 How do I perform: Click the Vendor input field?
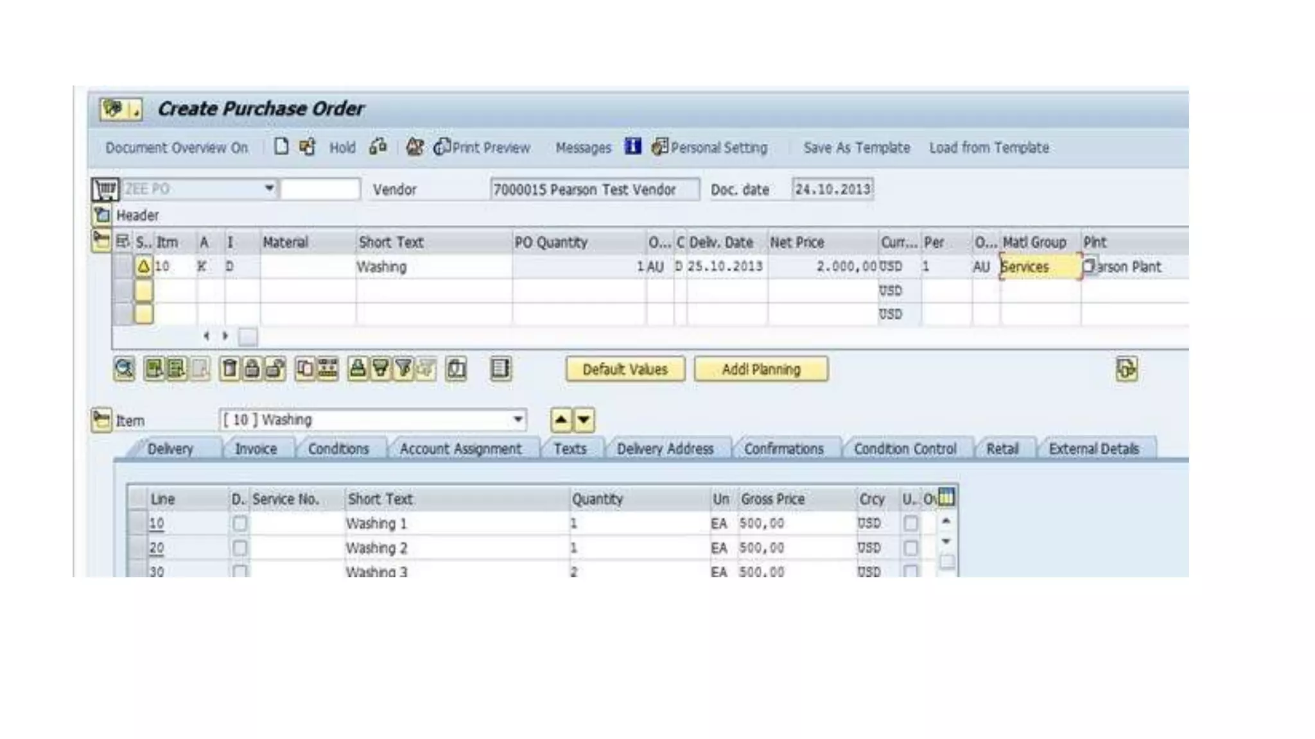(x=593, y=189)
